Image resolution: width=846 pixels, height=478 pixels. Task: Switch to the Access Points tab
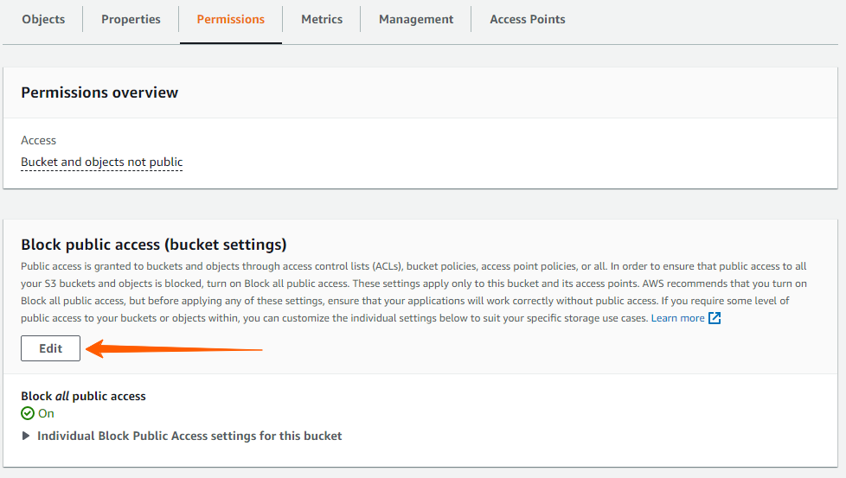pos(527,19)
